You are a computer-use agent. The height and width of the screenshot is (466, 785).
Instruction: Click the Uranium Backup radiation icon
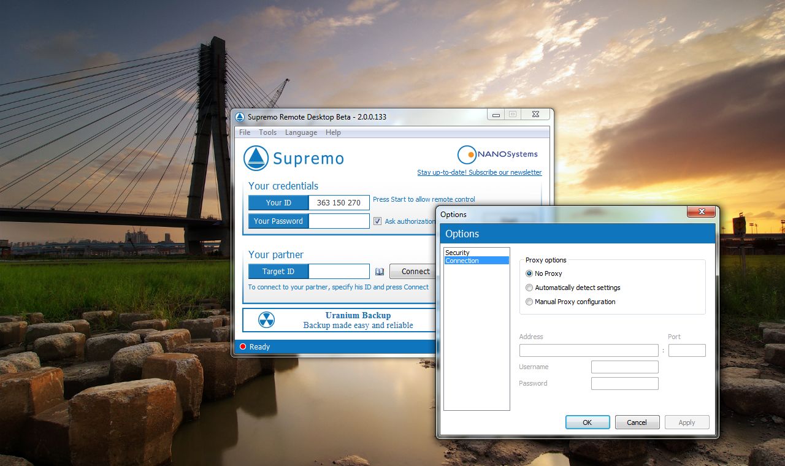[x=266, y=320]
